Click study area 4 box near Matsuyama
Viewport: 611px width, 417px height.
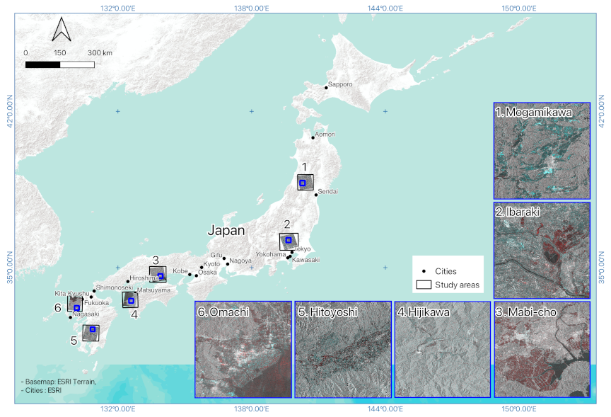[130, 299]
